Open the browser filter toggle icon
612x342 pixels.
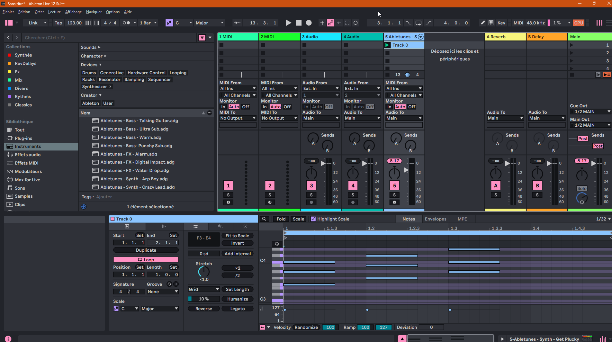click(202, 38)
